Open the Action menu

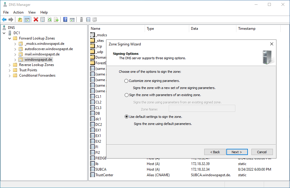[18, 12]
